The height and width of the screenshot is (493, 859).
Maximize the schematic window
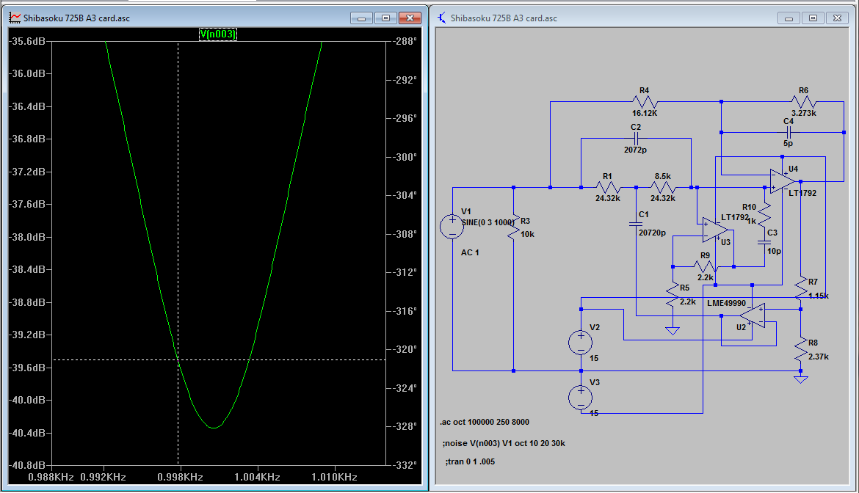(813, 18)
